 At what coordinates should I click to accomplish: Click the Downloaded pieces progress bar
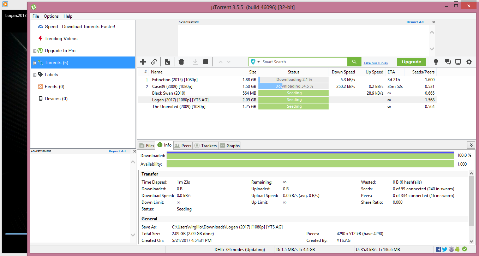(310, 155)
